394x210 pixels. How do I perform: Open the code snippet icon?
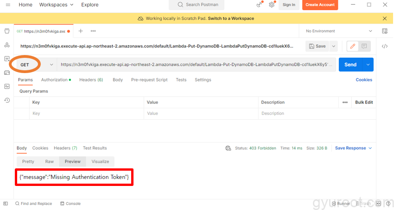tap(385, 46)
